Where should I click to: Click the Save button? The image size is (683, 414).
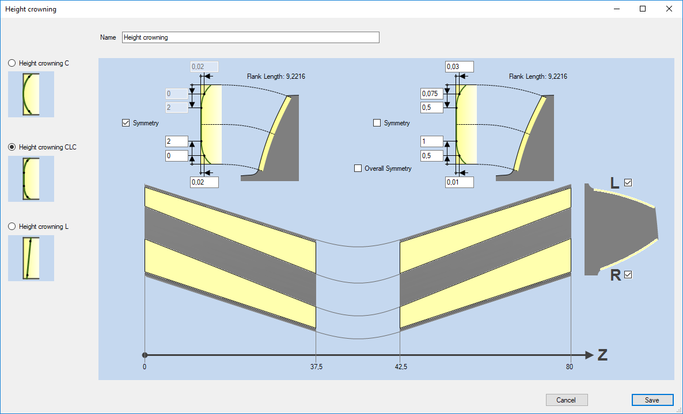[x=652, y=400]
